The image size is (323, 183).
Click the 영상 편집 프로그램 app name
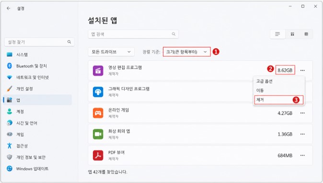pyautogui.click(x=125, y=68)
